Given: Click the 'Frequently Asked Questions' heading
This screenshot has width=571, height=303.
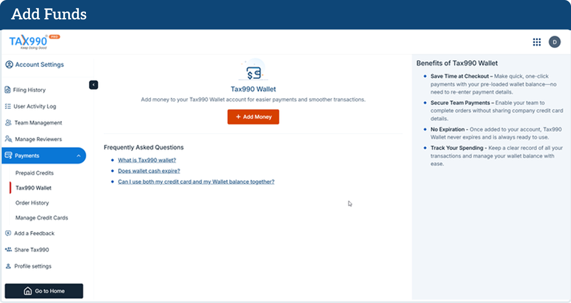Looking at the screenshot, I should [x=144, y=147].
